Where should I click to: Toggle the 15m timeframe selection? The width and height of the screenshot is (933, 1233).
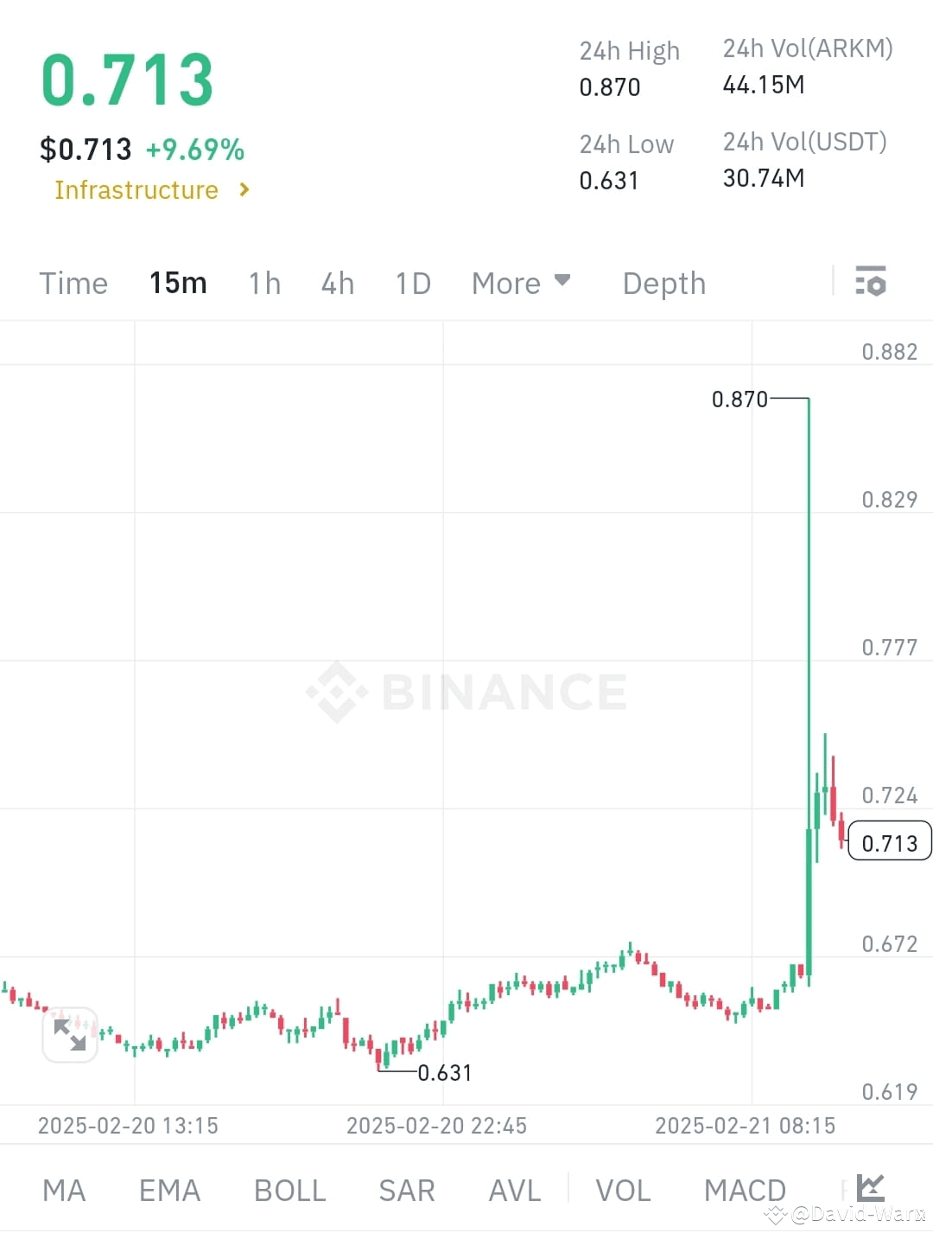(x=178, y=283)
